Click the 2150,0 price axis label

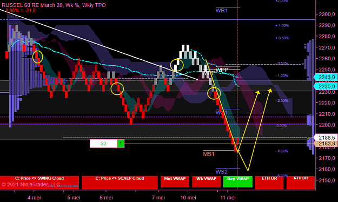pos(327,180)
